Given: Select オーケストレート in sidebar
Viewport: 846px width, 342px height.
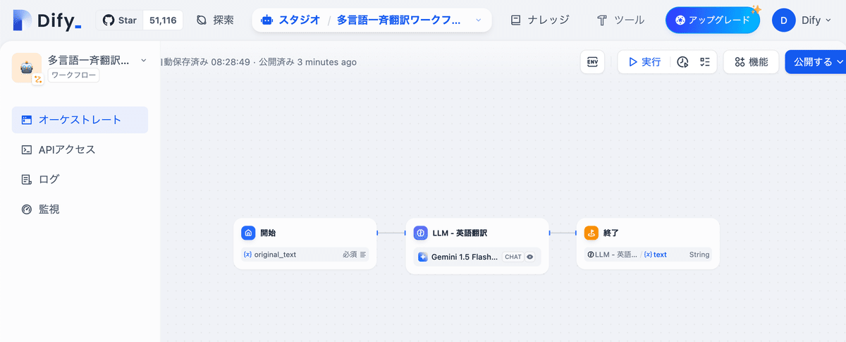Looking at the screenshot, I should 80,120.
